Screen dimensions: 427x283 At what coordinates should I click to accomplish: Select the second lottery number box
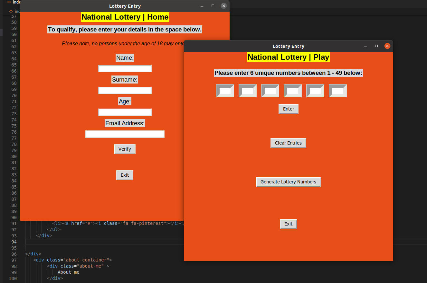248,91
